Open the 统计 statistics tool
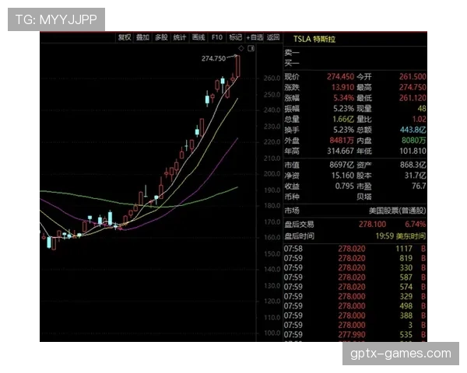The height and width of the screenshot is (373, 467). tap(180, 37)
